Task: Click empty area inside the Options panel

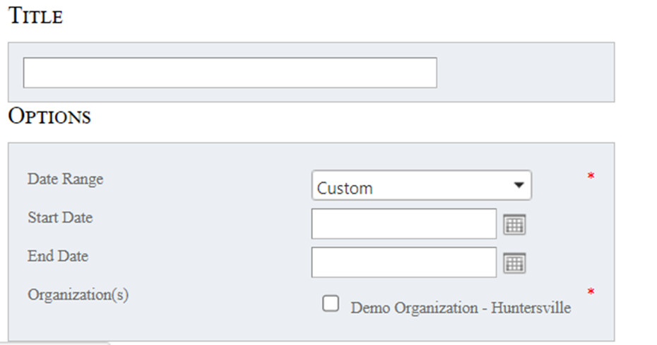Action: (177, 317)
